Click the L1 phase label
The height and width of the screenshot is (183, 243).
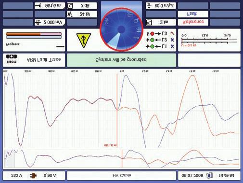coord(165,46)
